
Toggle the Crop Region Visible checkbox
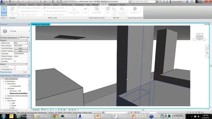[15, 69]
